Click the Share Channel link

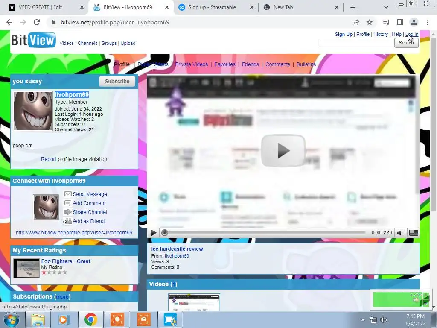coord(90,212)
